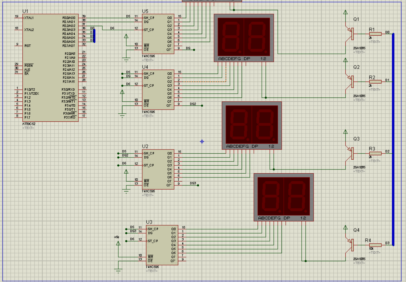Image resolution: width=406 pixels, height=282 pixels.
Task: Click the D1 label right of R2
Action: point(387,80)
